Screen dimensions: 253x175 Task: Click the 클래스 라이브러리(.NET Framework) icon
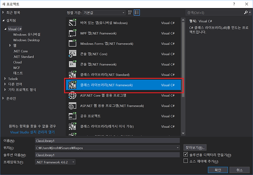[x=72, y=85]
